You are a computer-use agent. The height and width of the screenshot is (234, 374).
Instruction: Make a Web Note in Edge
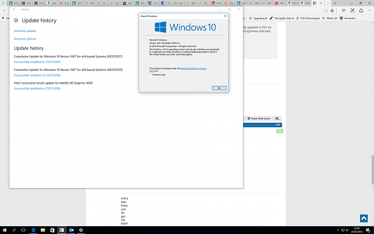(x=352, y=10)
